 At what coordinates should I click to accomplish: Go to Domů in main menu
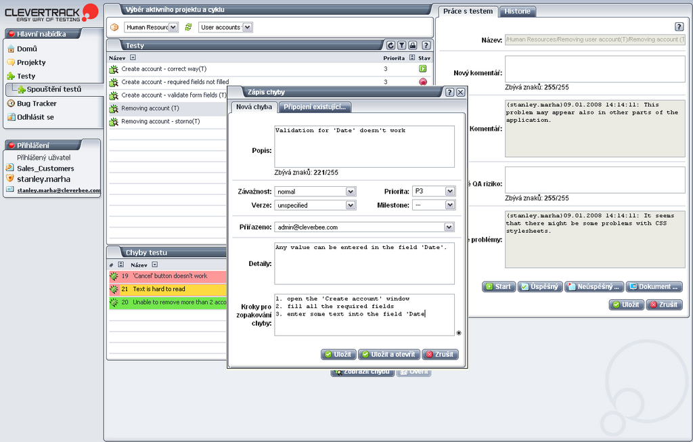pos(27,49)
